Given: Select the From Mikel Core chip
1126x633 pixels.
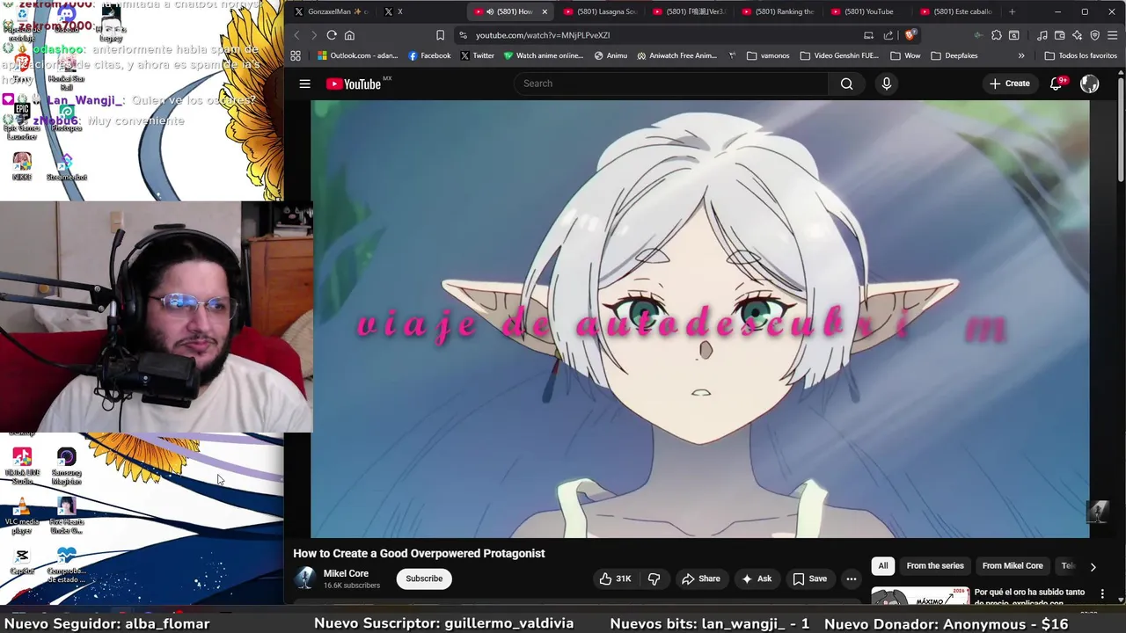Looking at the screenshot, I should pyautogui.click(x=1013, y=565).
